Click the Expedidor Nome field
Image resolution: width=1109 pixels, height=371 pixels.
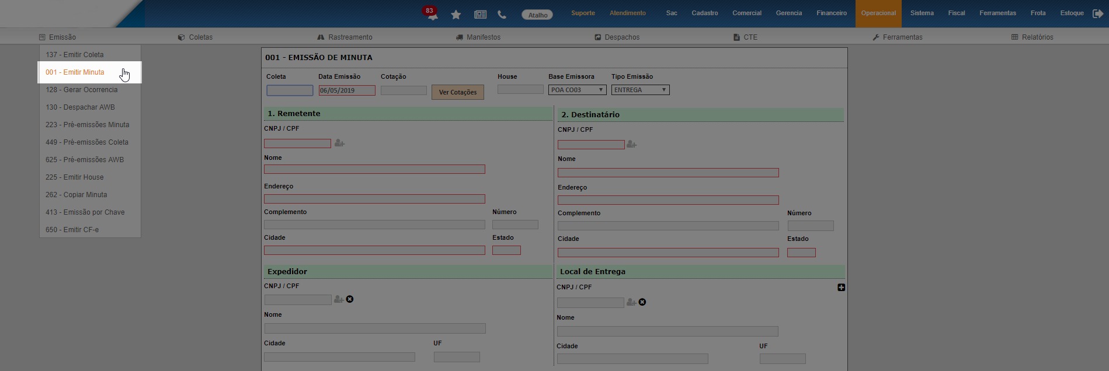375,328
